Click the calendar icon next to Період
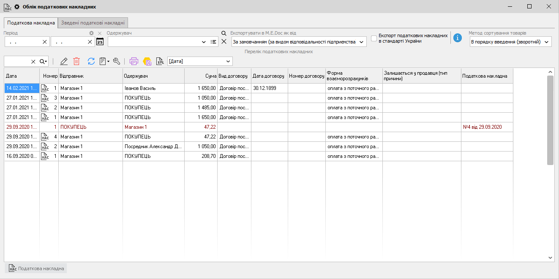Image resolution: width=559 pixels, height=279 pixels. click(x=100, y=41)
